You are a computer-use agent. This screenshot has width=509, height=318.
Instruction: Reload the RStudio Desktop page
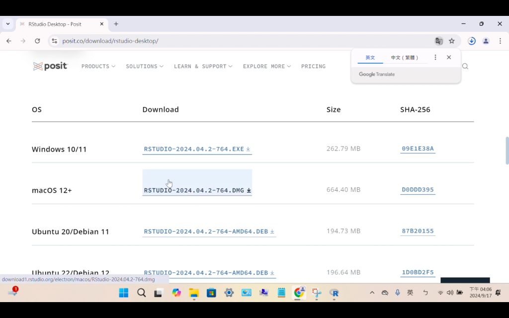(x=37, y=41)
